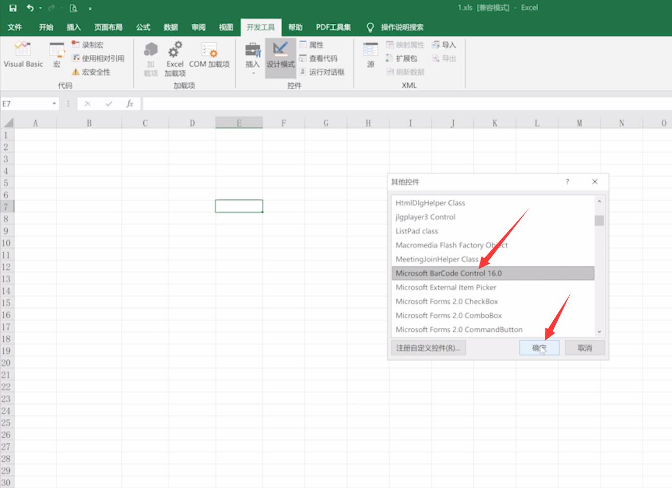672x488 pixels.
Task: Click the formula bar confirm checkmark icon
Action: [x=108, y=104]
